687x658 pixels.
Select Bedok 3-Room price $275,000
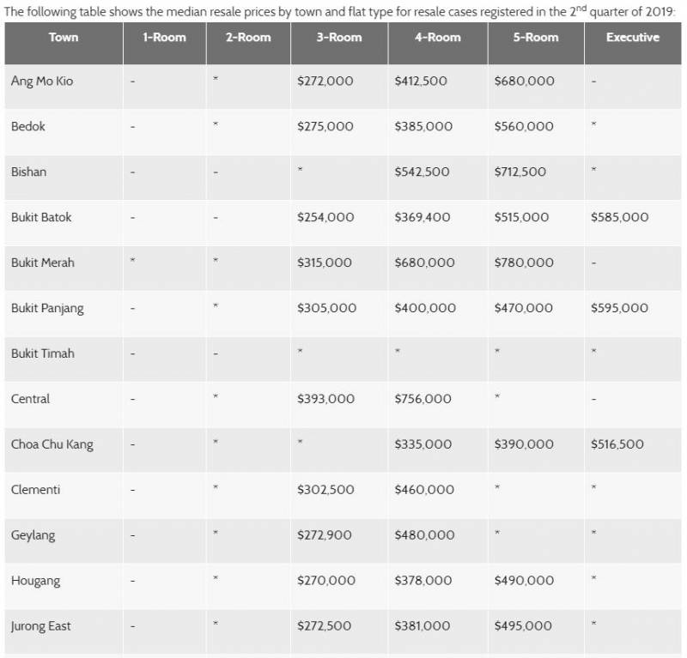tap(325, 126)
